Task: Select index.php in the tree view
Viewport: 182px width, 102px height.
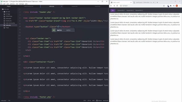Action: point(8,25)
